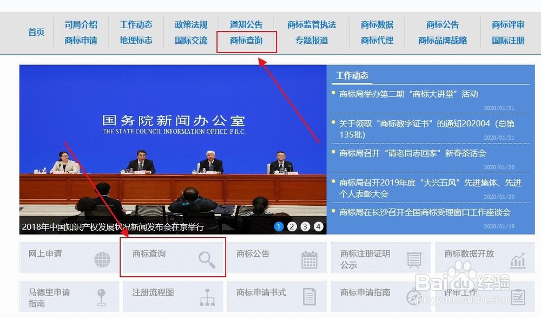Open 商标查询 in top navigation bar
The height and width of the screenshot is (318, 541).
tap(246, 41)
